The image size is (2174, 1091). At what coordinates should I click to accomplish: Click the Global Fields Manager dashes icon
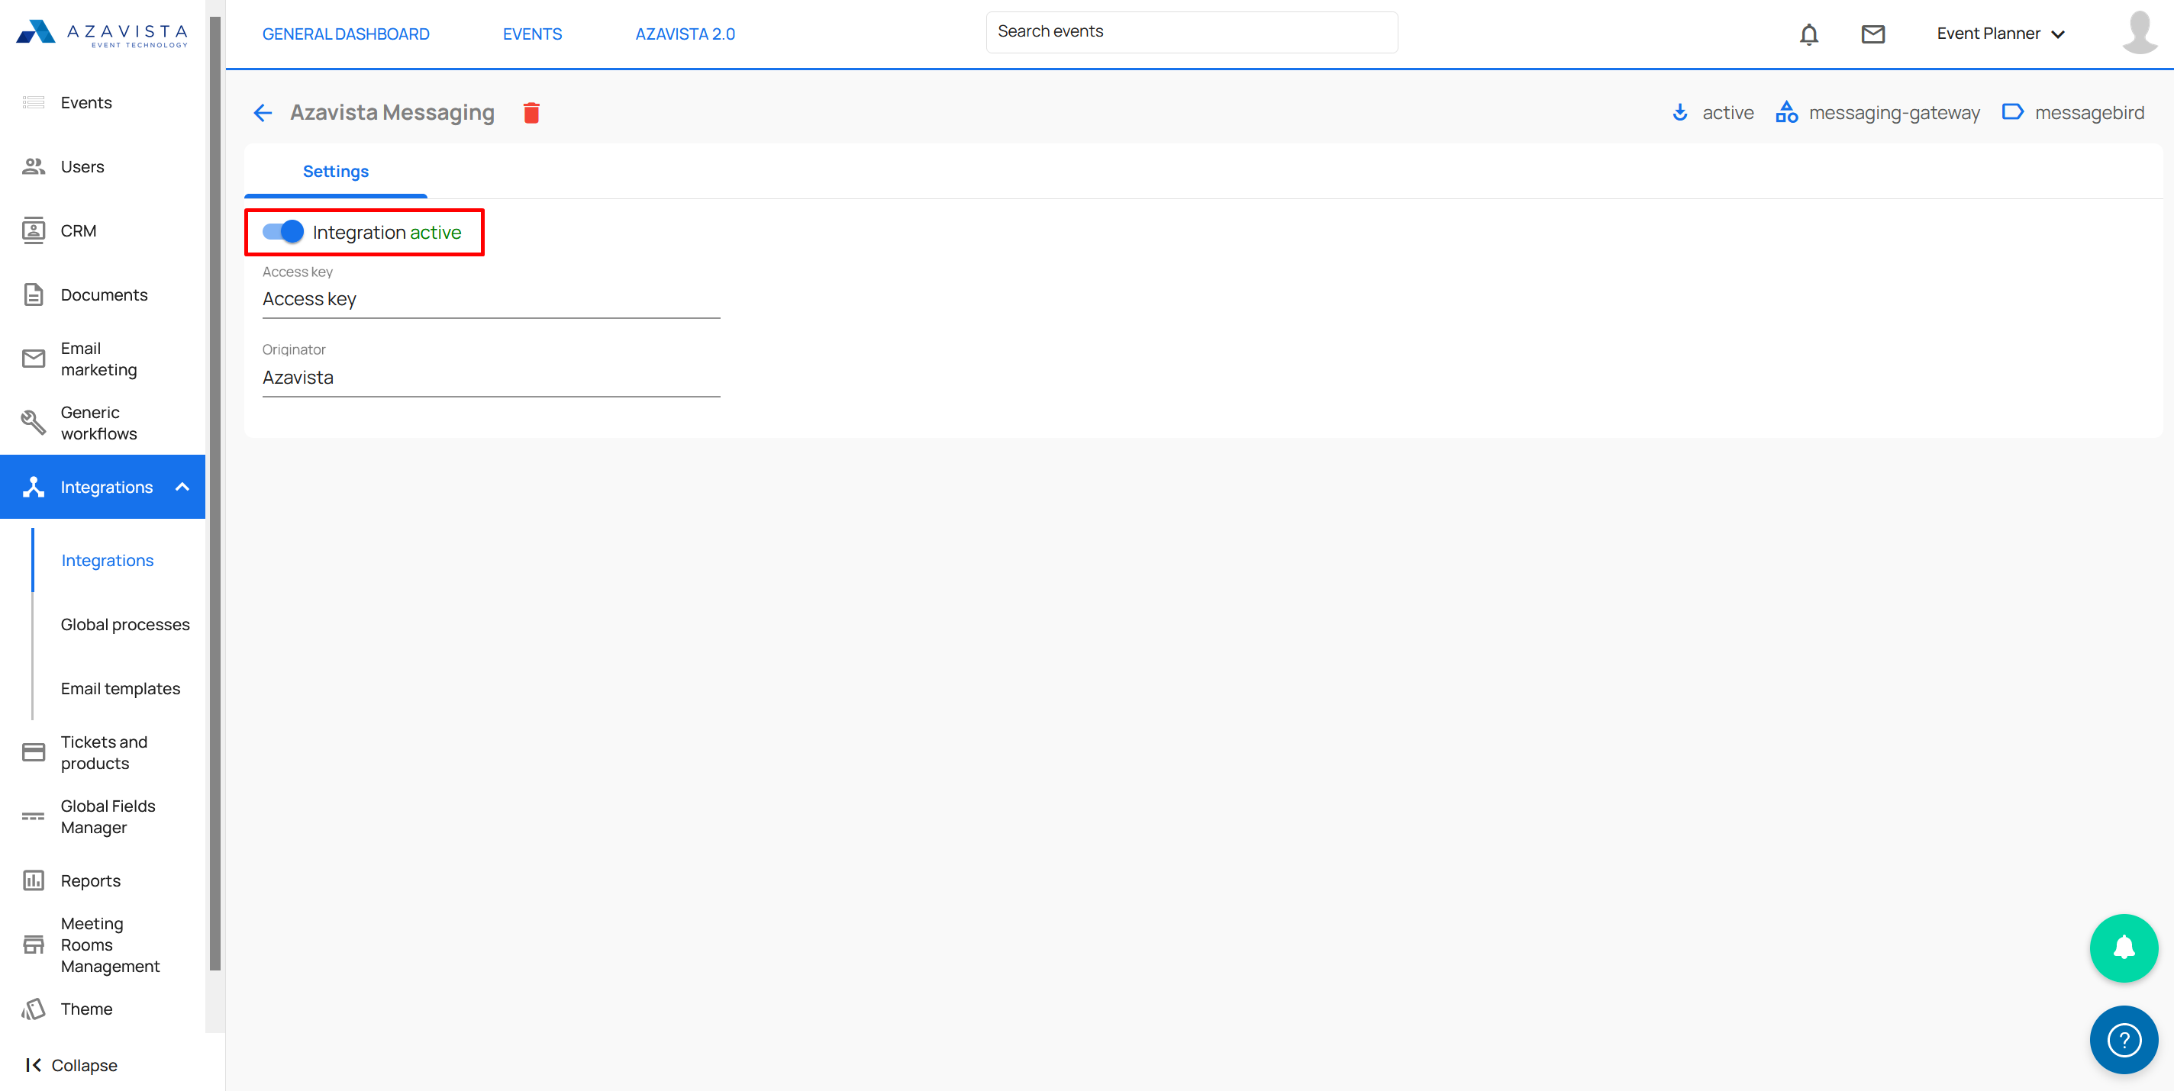pos(33,817)
